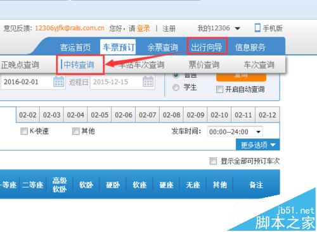Click the 软卧 column header
Screen dimensions: 317x232
click(86, 185)
